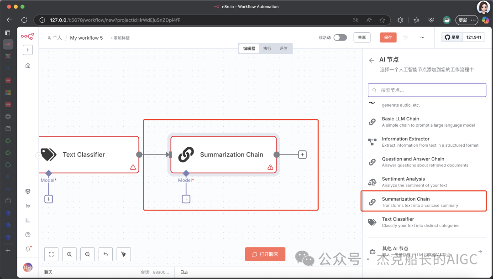Viewport: 493px width, 279px height.
Task: Click the Text Classifier node warning triangle
Action: click(x=133, y=167)
